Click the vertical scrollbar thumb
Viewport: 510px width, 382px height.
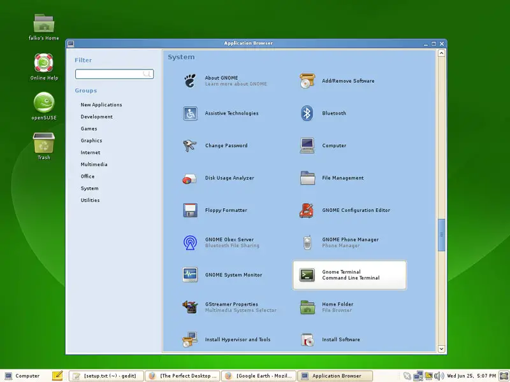[x=441, y=235]
